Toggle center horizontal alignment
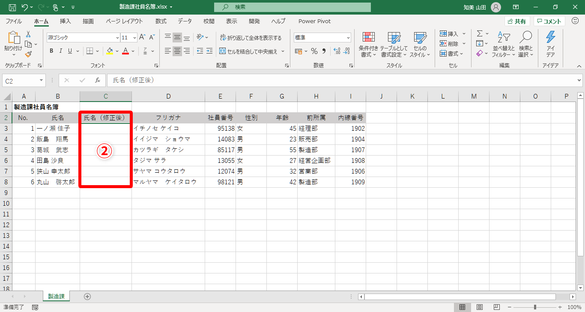 pyautogui.click(x=177, y=51)
